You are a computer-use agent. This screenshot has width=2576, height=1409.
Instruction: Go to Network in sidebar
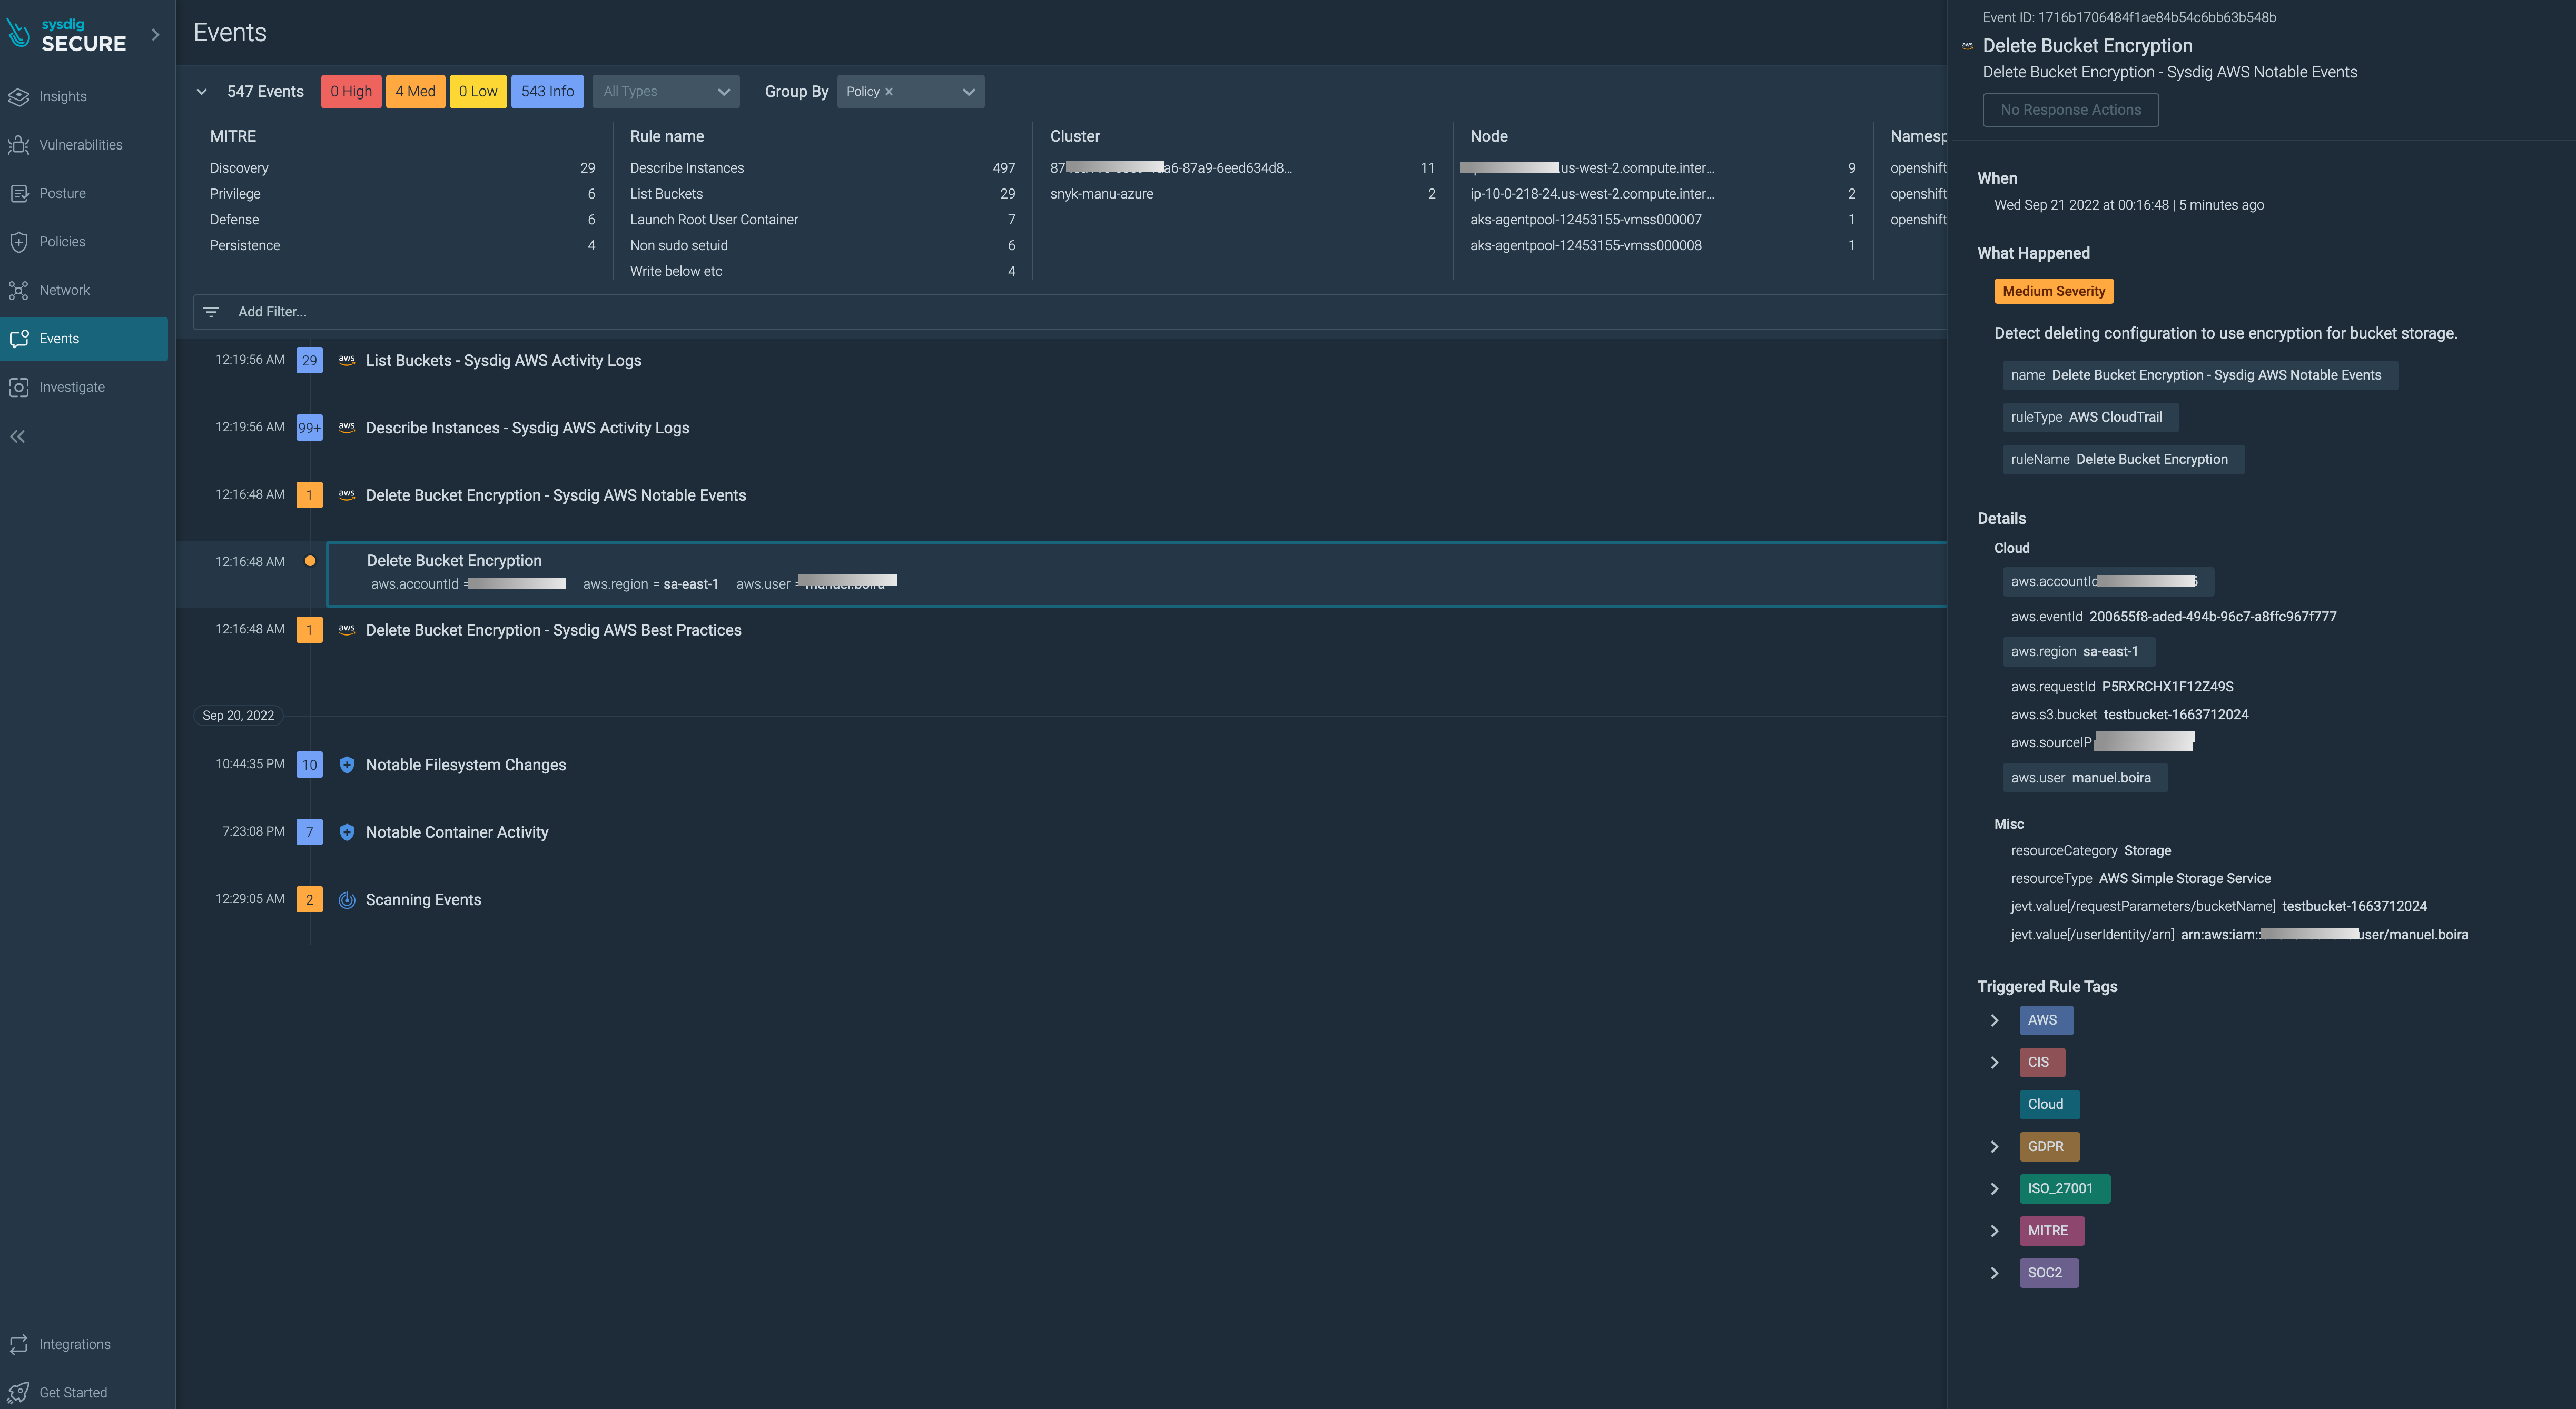(x=64, y=290)
